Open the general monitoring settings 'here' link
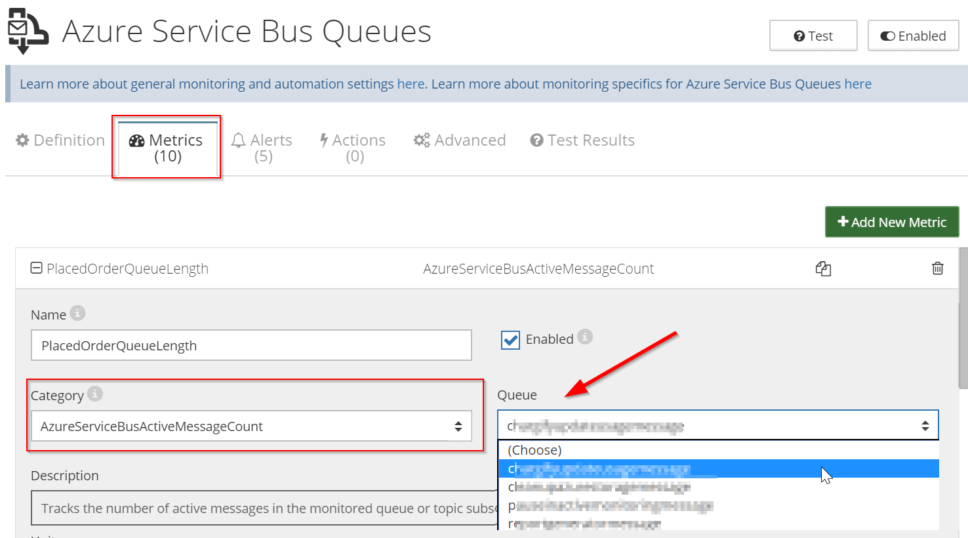The width and height of the screenshot is (968, 538). (x=411, y=84)
